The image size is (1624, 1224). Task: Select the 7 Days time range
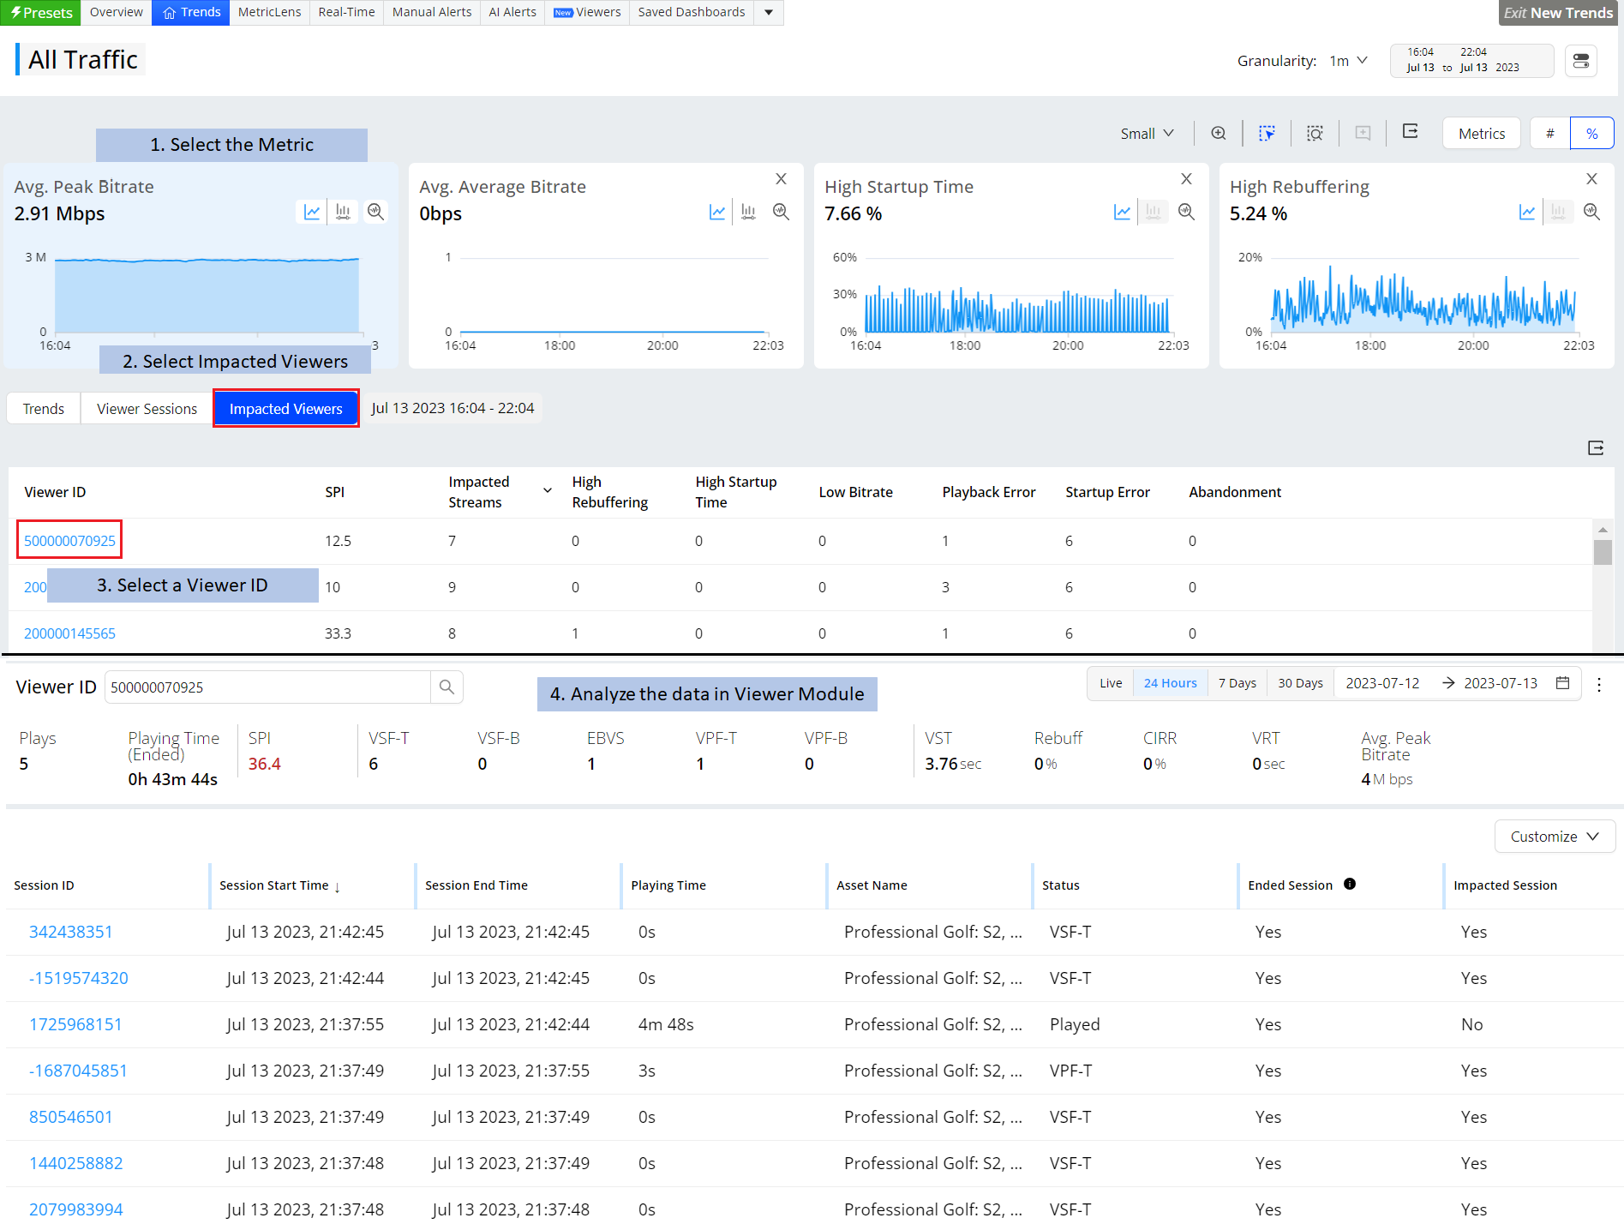[x=1237, y=683]
